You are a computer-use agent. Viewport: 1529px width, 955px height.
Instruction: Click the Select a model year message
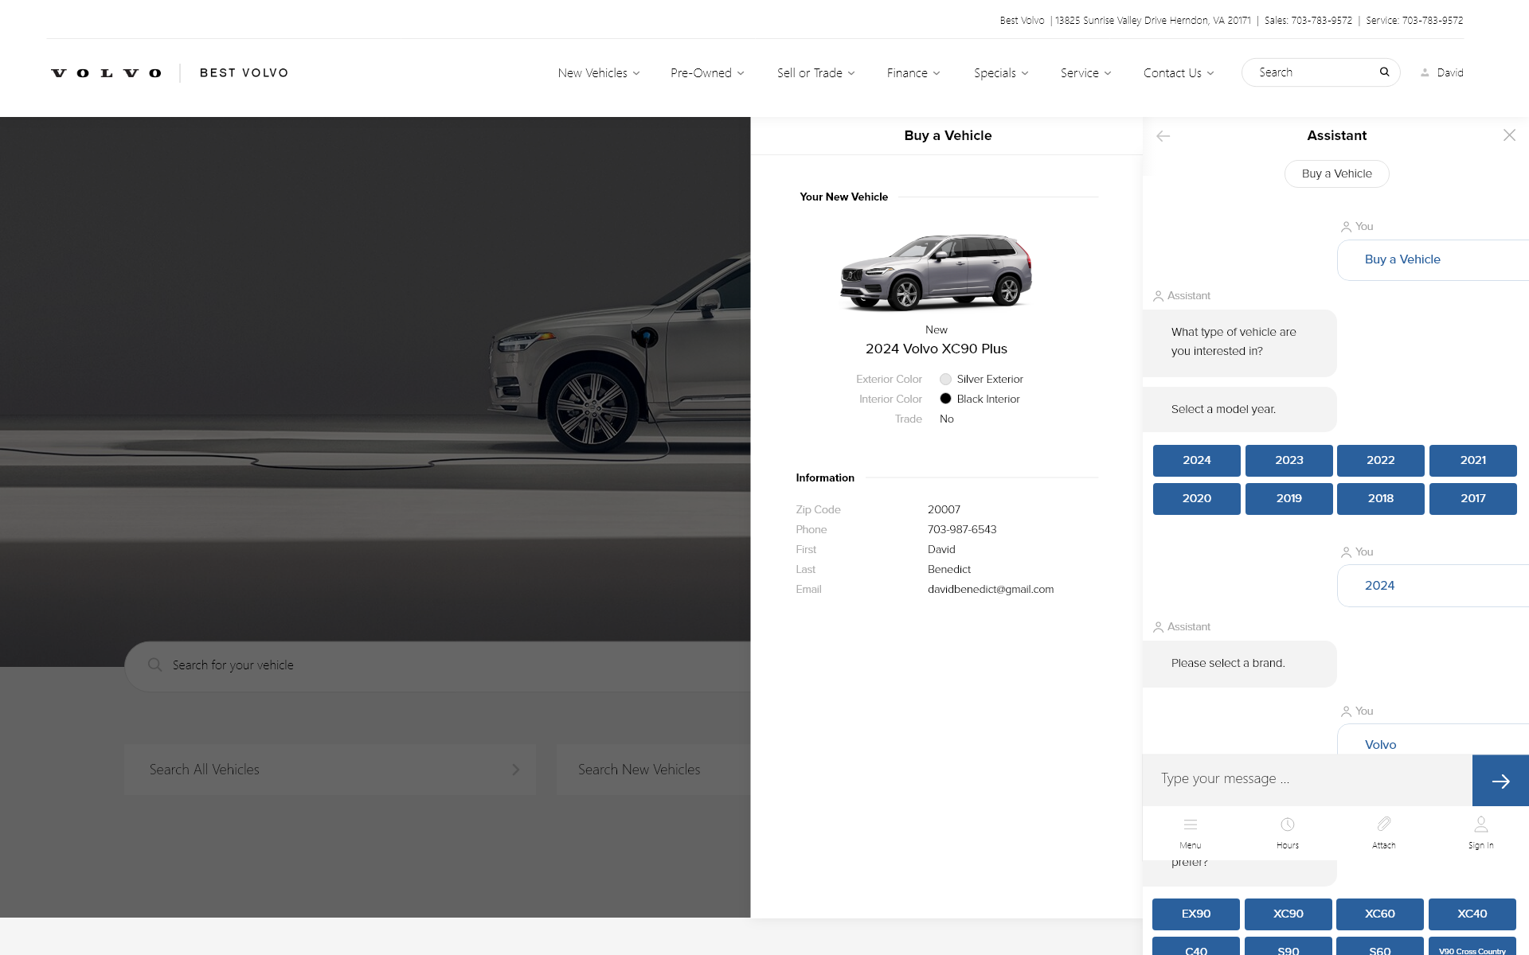point(1240,410)
